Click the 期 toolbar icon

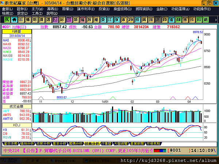tap(35, 20)
